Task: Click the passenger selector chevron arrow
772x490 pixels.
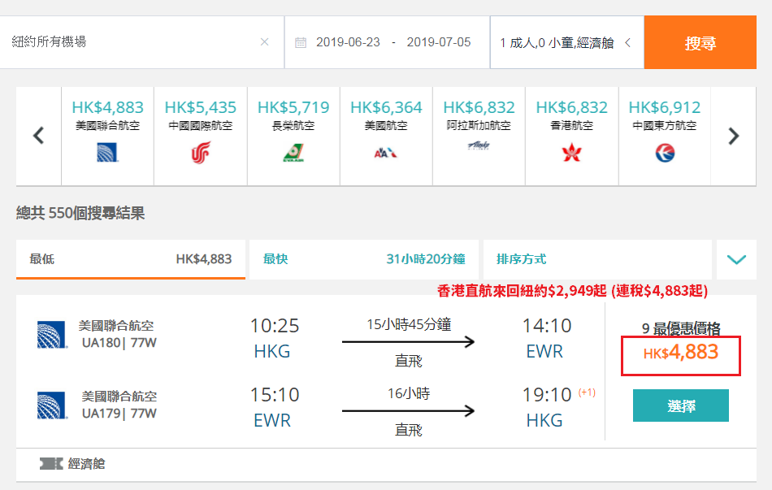Action: pos(627,42)
